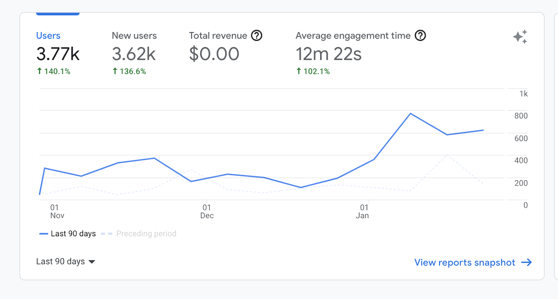Screen dimensions: 558x299
Task: Click the 01 Jan axis label
Action: click(362, 212)
